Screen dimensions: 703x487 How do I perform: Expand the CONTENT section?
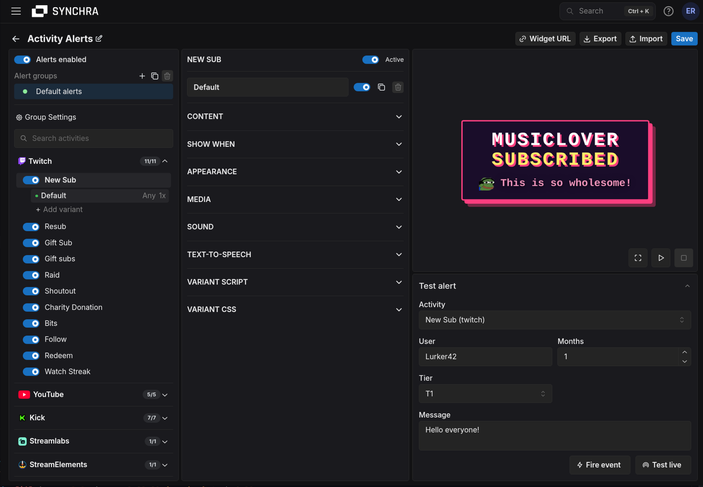click(295, 117)
